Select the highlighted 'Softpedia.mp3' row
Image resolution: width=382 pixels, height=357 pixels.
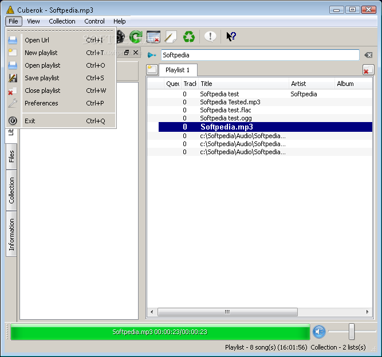(x=265, y=127)
